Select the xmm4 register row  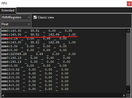[x=34, y=46]
